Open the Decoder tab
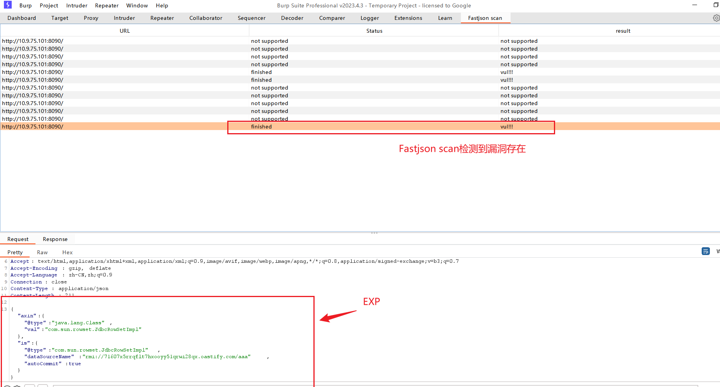Viewport: 720px width, 387px height. (x=292, y=18)
